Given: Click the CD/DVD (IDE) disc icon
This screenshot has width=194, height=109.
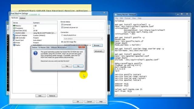Looking at the screenshot, I should 14,33.
